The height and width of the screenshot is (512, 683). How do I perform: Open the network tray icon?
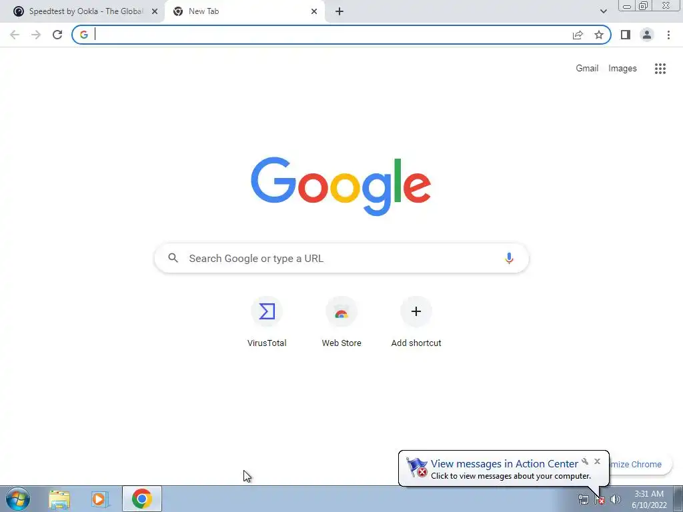[x=583, y=499]
